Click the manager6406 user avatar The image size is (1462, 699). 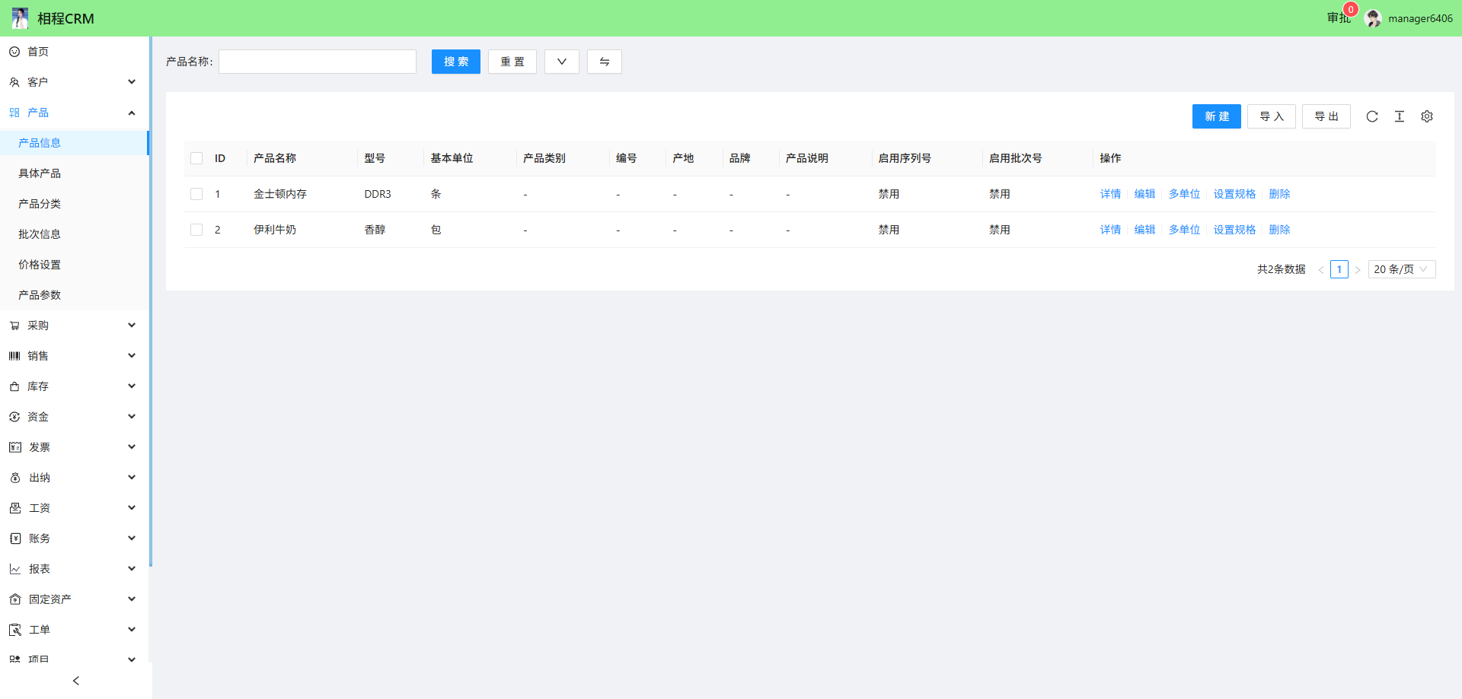(1374, 18)
